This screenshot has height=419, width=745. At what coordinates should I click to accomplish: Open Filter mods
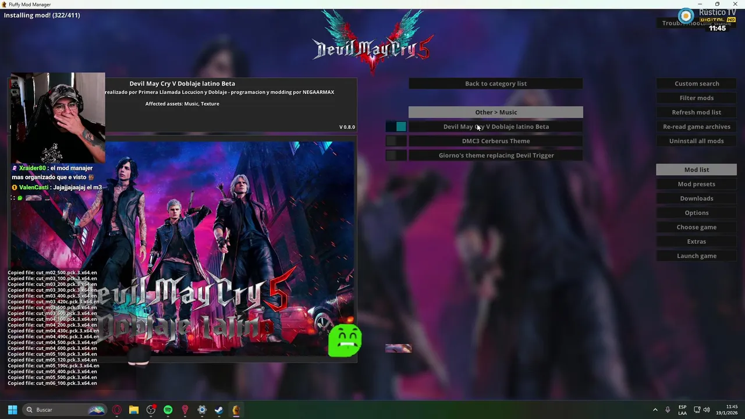pyautogui.click(x=697, y=98)
